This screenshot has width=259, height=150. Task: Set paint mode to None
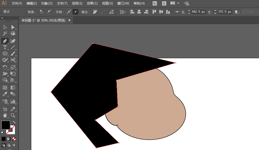coord(14,139)
